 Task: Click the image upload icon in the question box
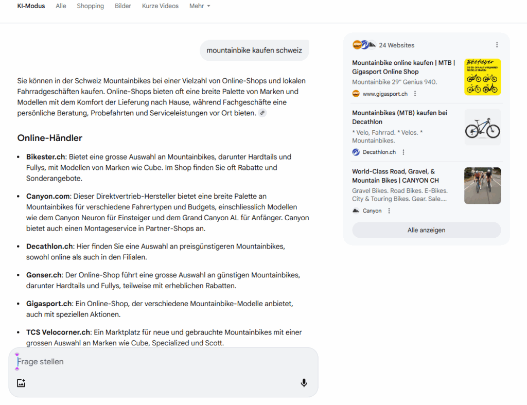[x=21, y=383]
